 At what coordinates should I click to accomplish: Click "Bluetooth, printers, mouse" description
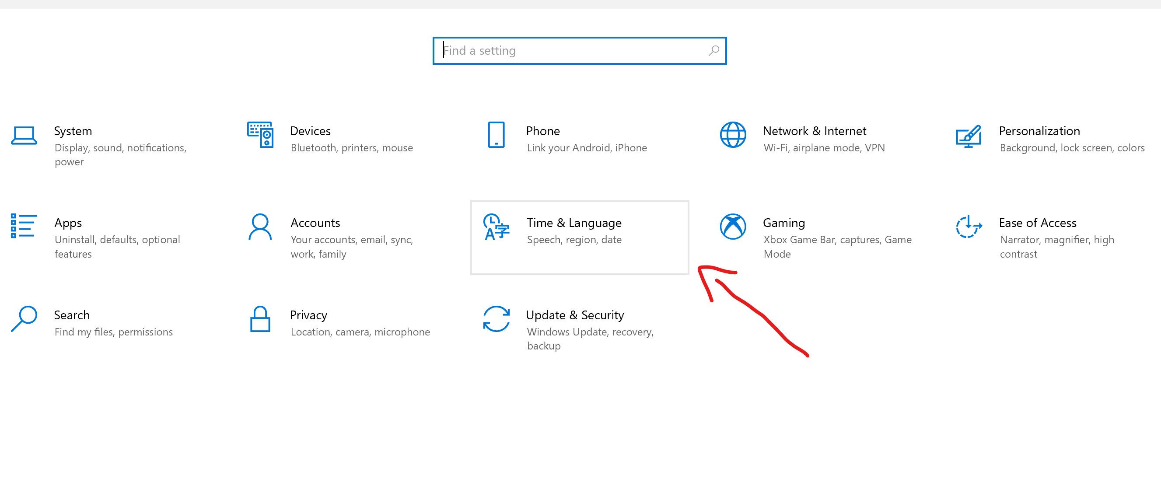(x=352, y=148)
